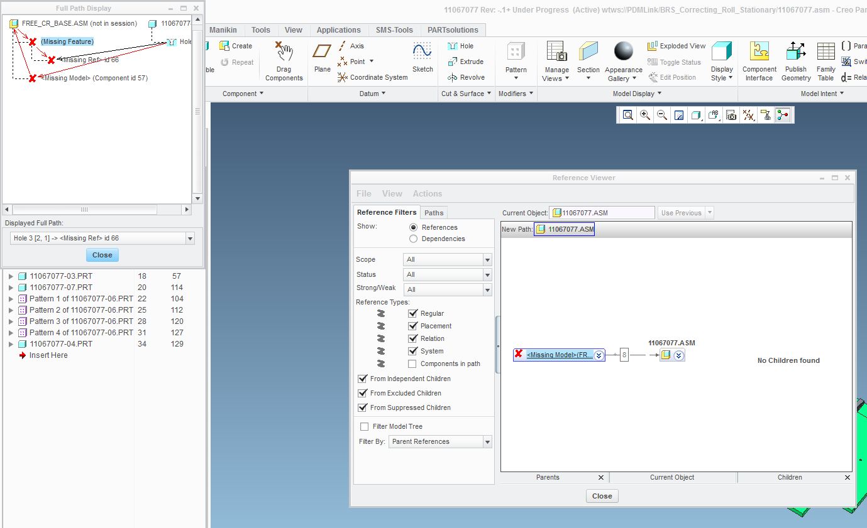Screen dimensions: 867x528
Task: Open the Scope dropdown
Action: pyautogui.click(x=447, y=259)
